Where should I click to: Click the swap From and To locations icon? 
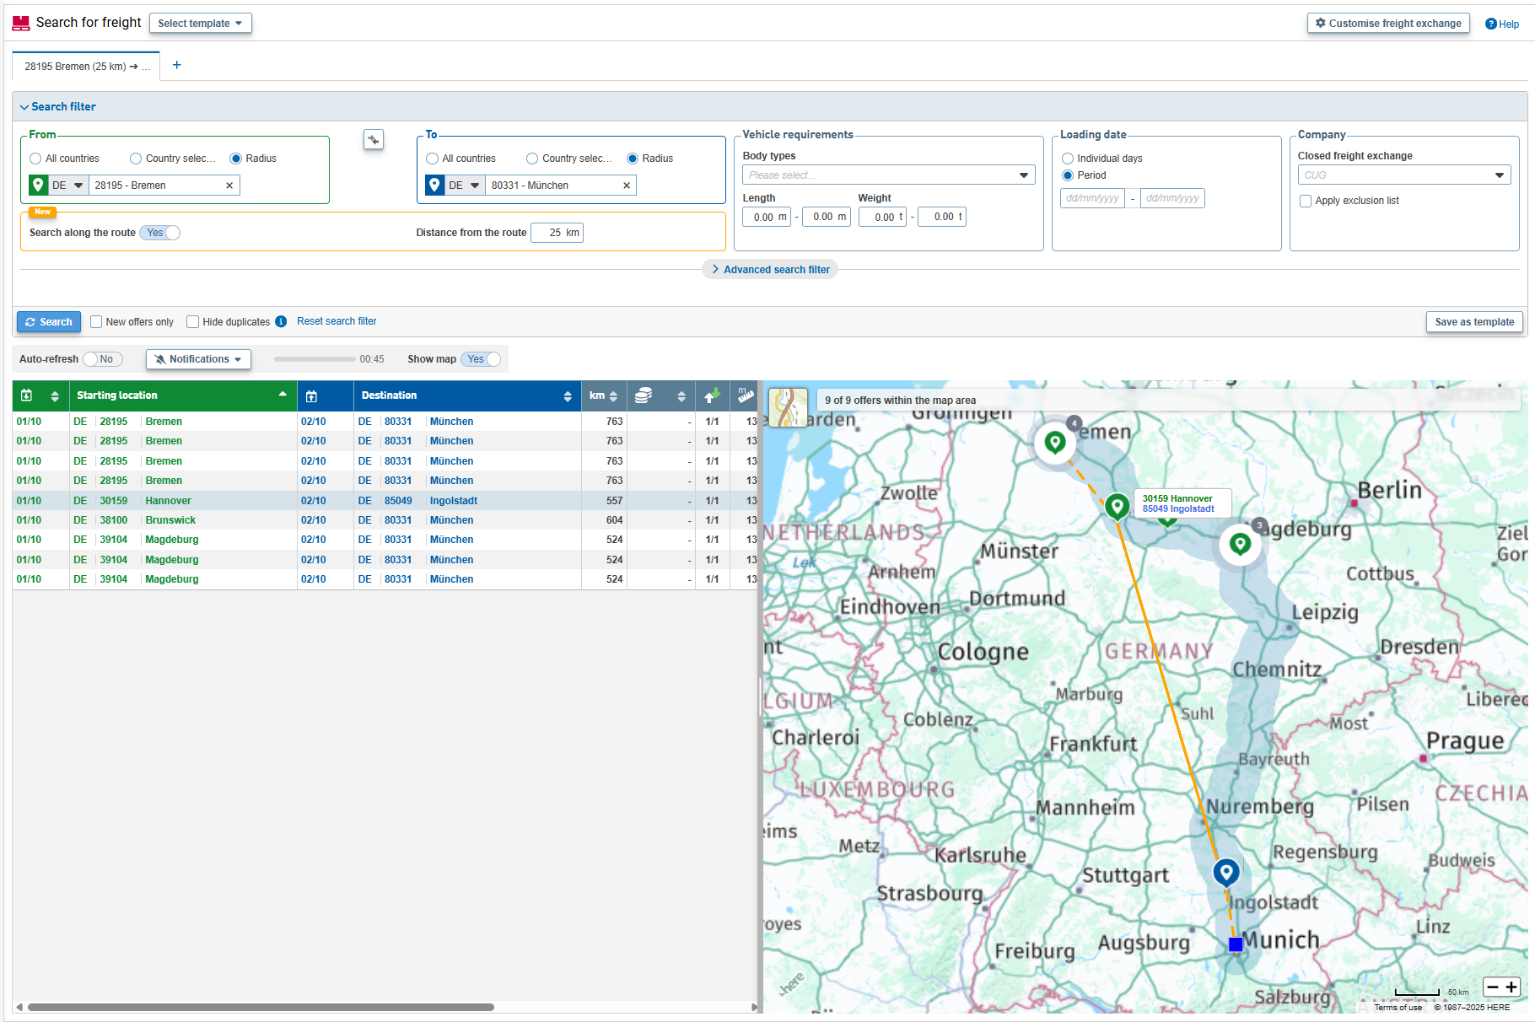point(373,140)
